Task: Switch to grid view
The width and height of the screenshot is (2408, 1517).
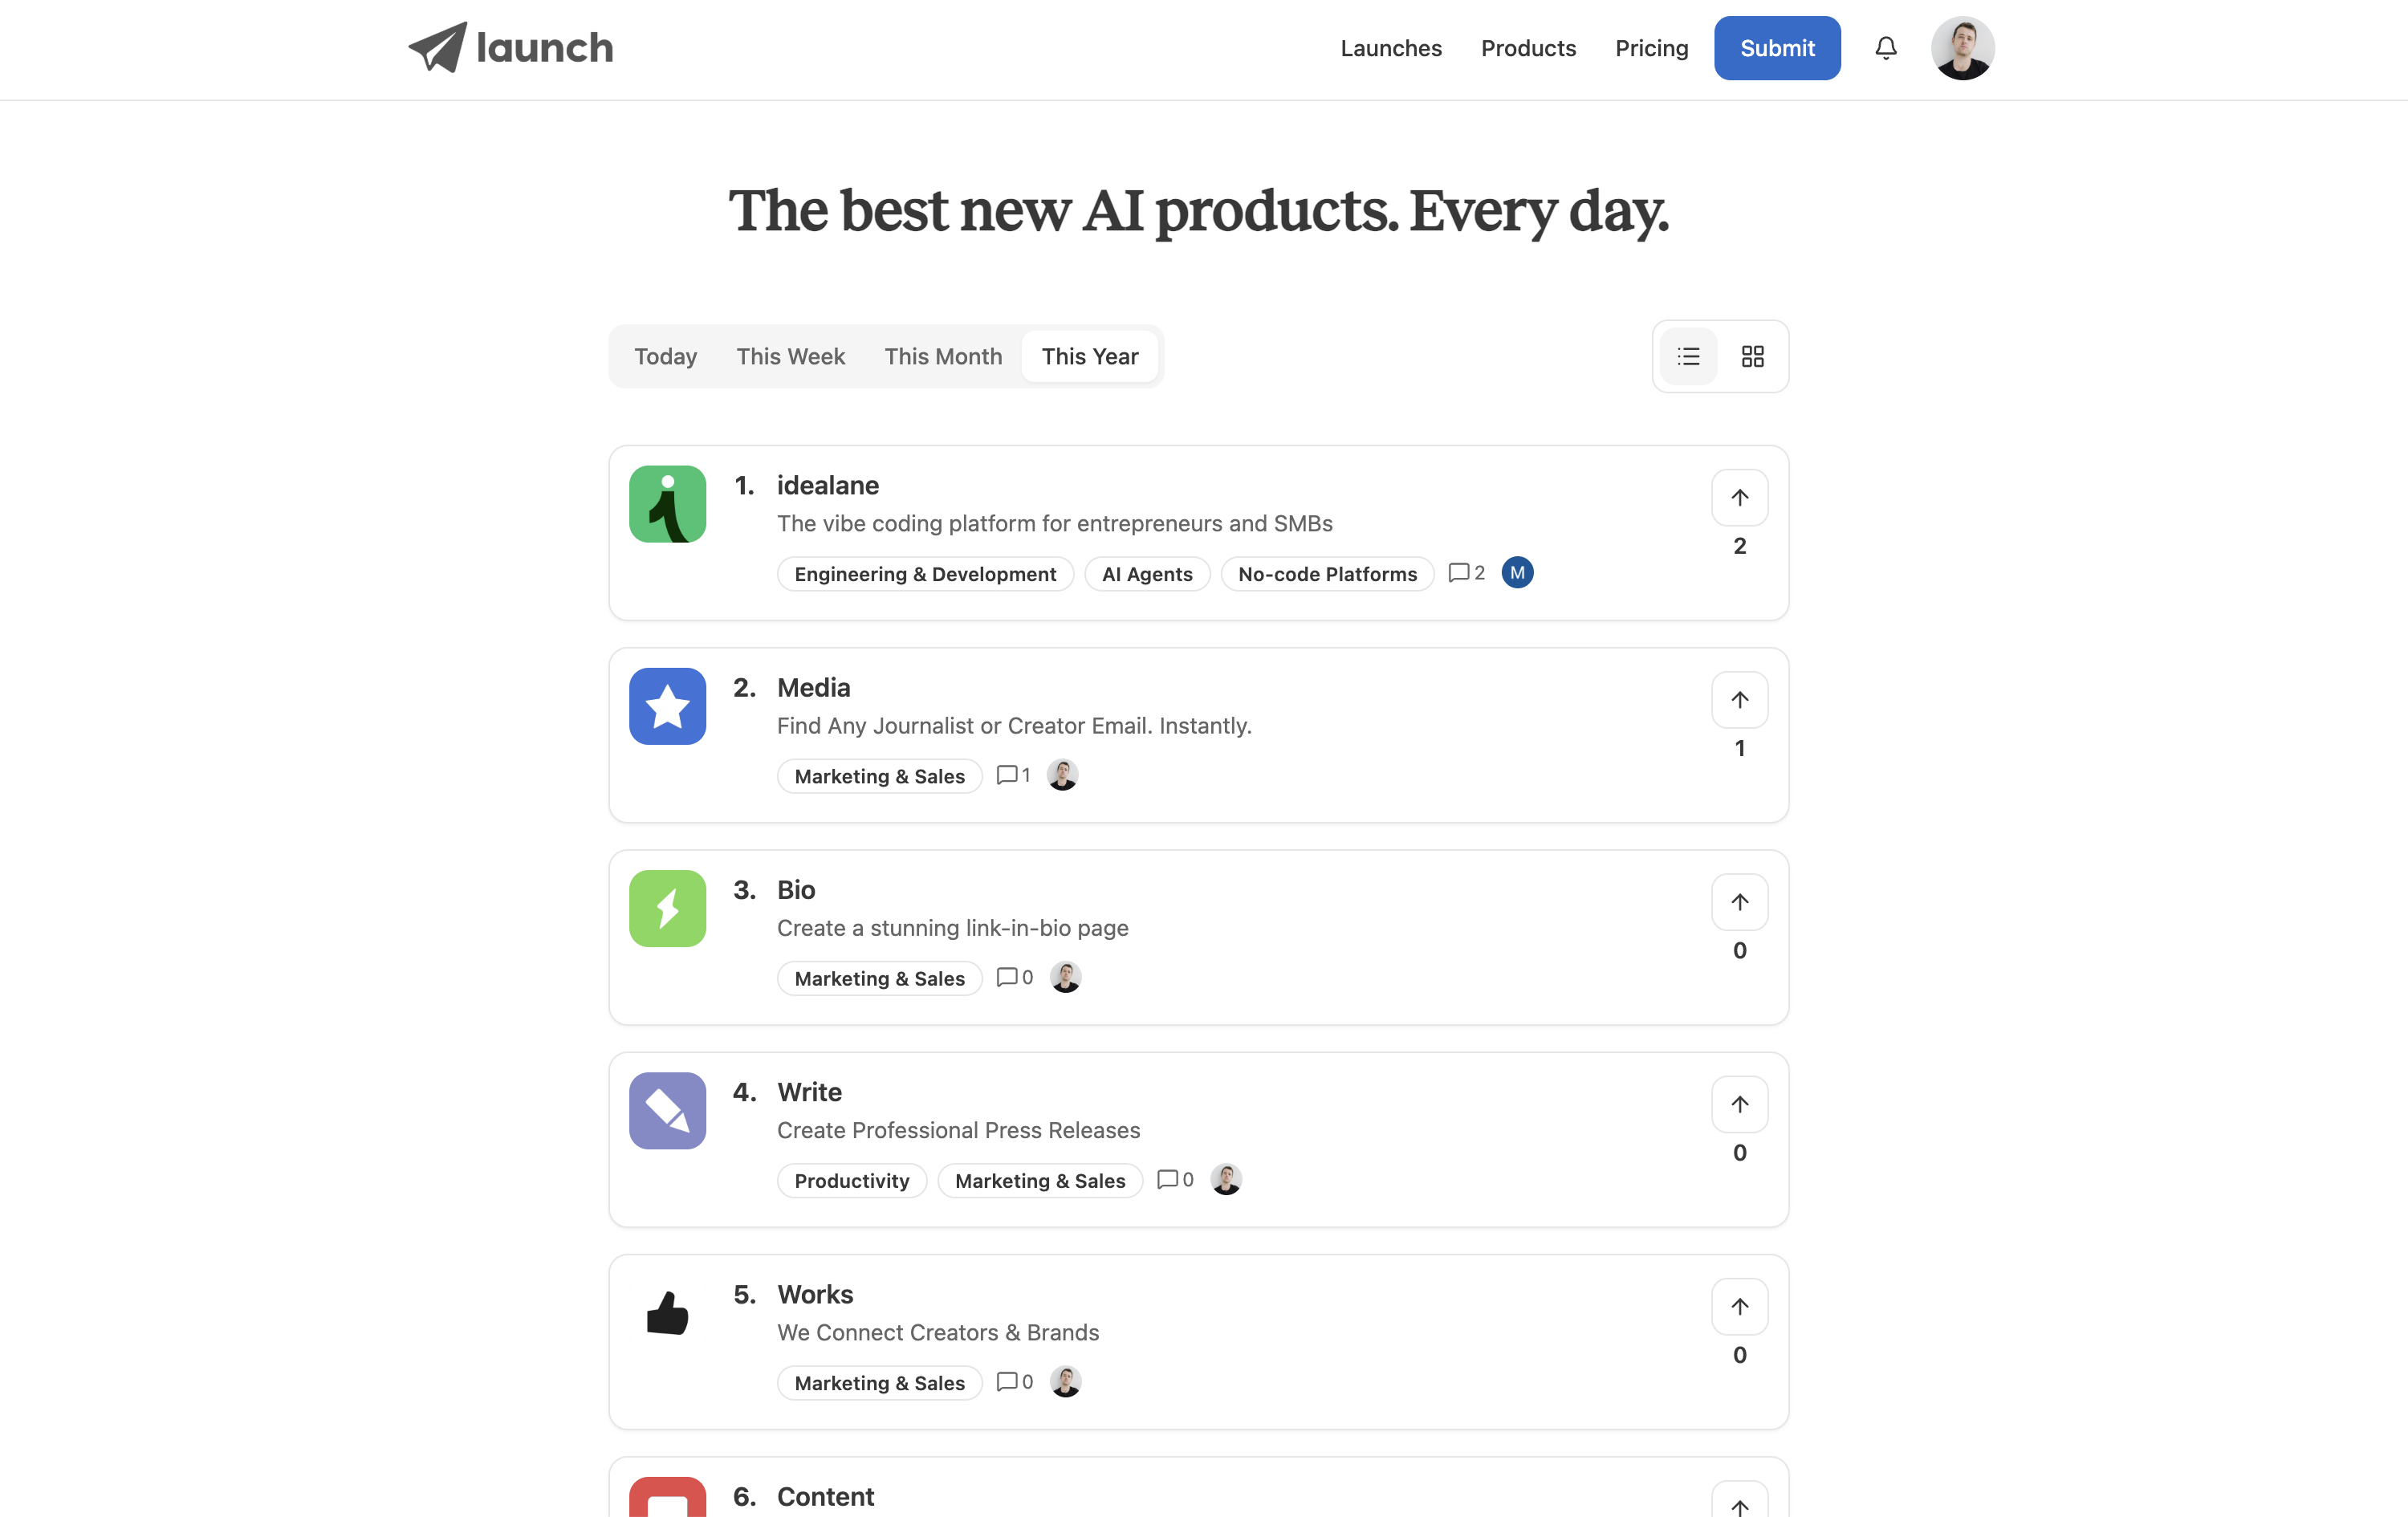Action: 1752,356
